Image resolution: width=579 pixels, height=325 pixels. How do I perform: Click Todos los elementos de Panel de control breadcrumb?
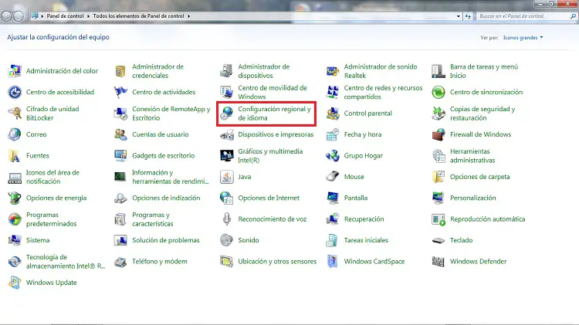[138, 16]
